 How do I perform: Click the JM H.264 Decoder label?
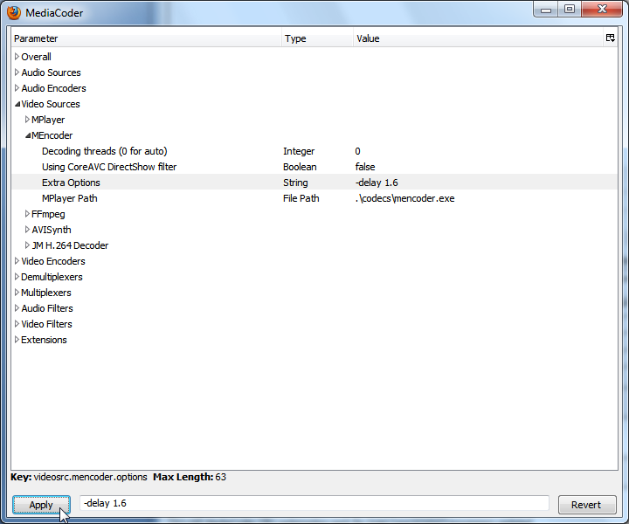(x=70, y=245)
